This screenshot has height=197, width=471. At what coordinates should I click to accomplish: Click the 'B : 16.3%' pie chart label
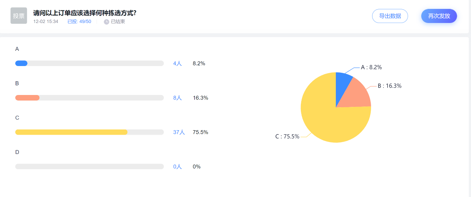(x=389, y=86)
